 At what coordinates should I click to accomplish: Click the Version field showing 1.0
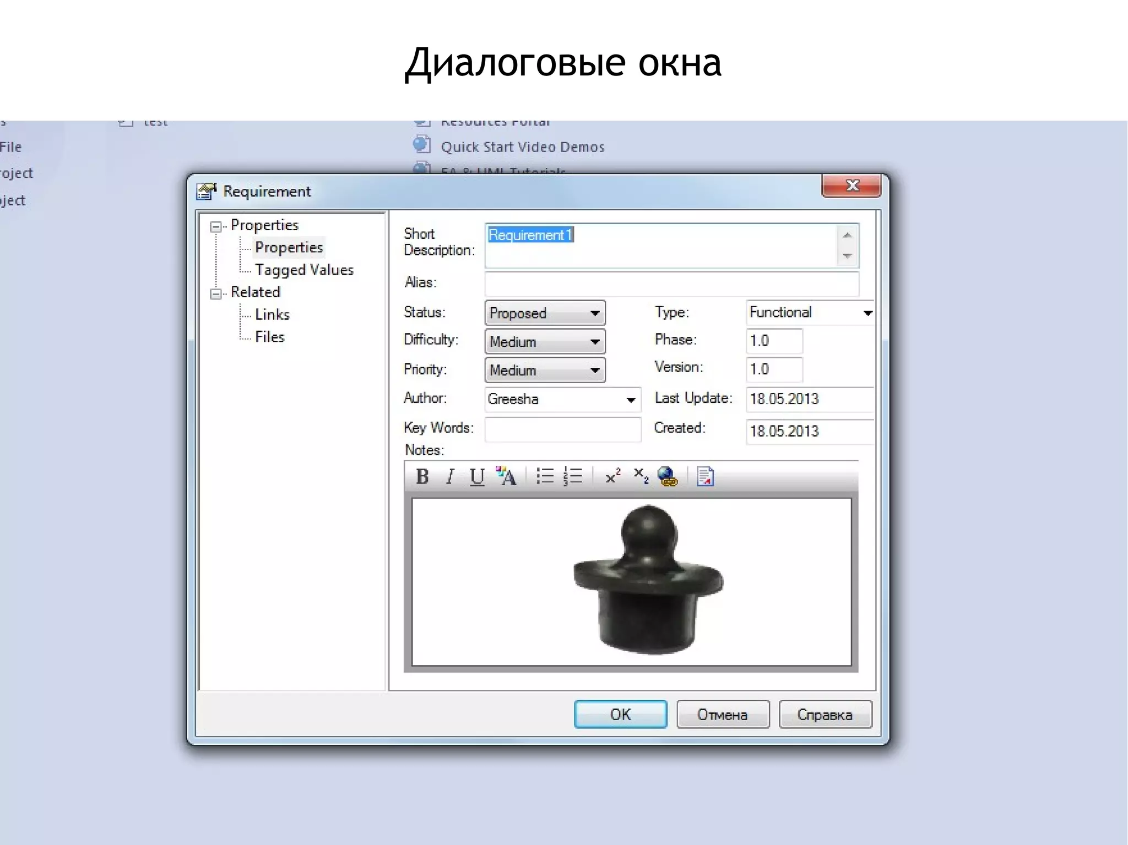[x=774, y=369]
